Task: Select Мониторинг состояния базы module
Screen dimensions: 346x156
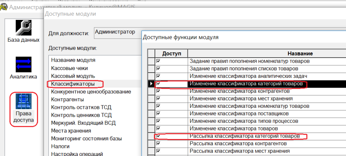Action: click(x=86, y=139)
